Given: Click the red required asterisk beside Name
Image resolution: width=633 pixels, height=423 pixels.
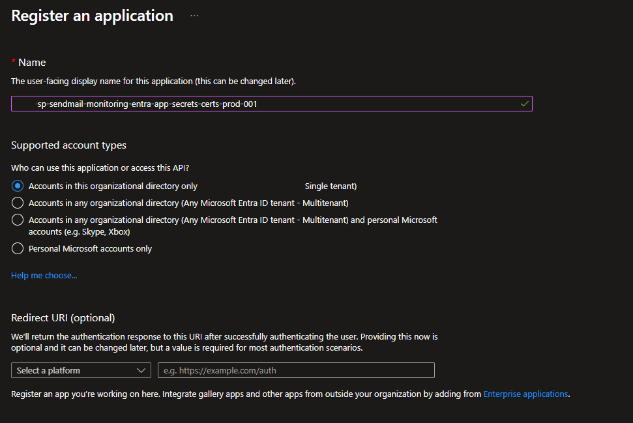Looking at the screenshot, I should [14, 62].
